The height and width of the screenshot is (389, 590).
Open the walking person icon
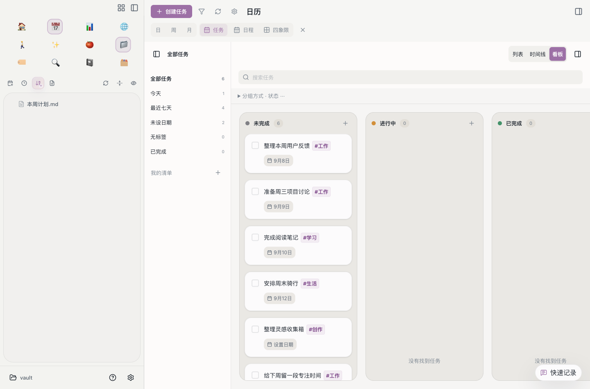22,45
